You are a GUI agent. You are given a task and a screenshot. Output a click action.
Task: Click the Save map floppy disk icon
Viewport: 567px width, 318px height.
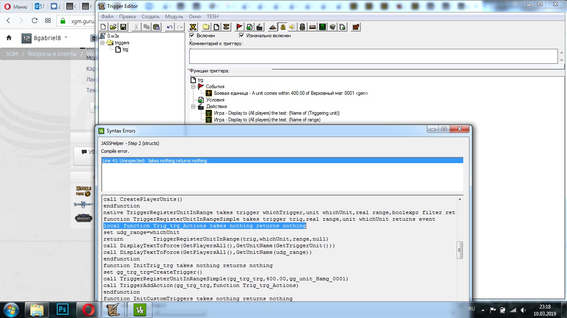[123, 27]
